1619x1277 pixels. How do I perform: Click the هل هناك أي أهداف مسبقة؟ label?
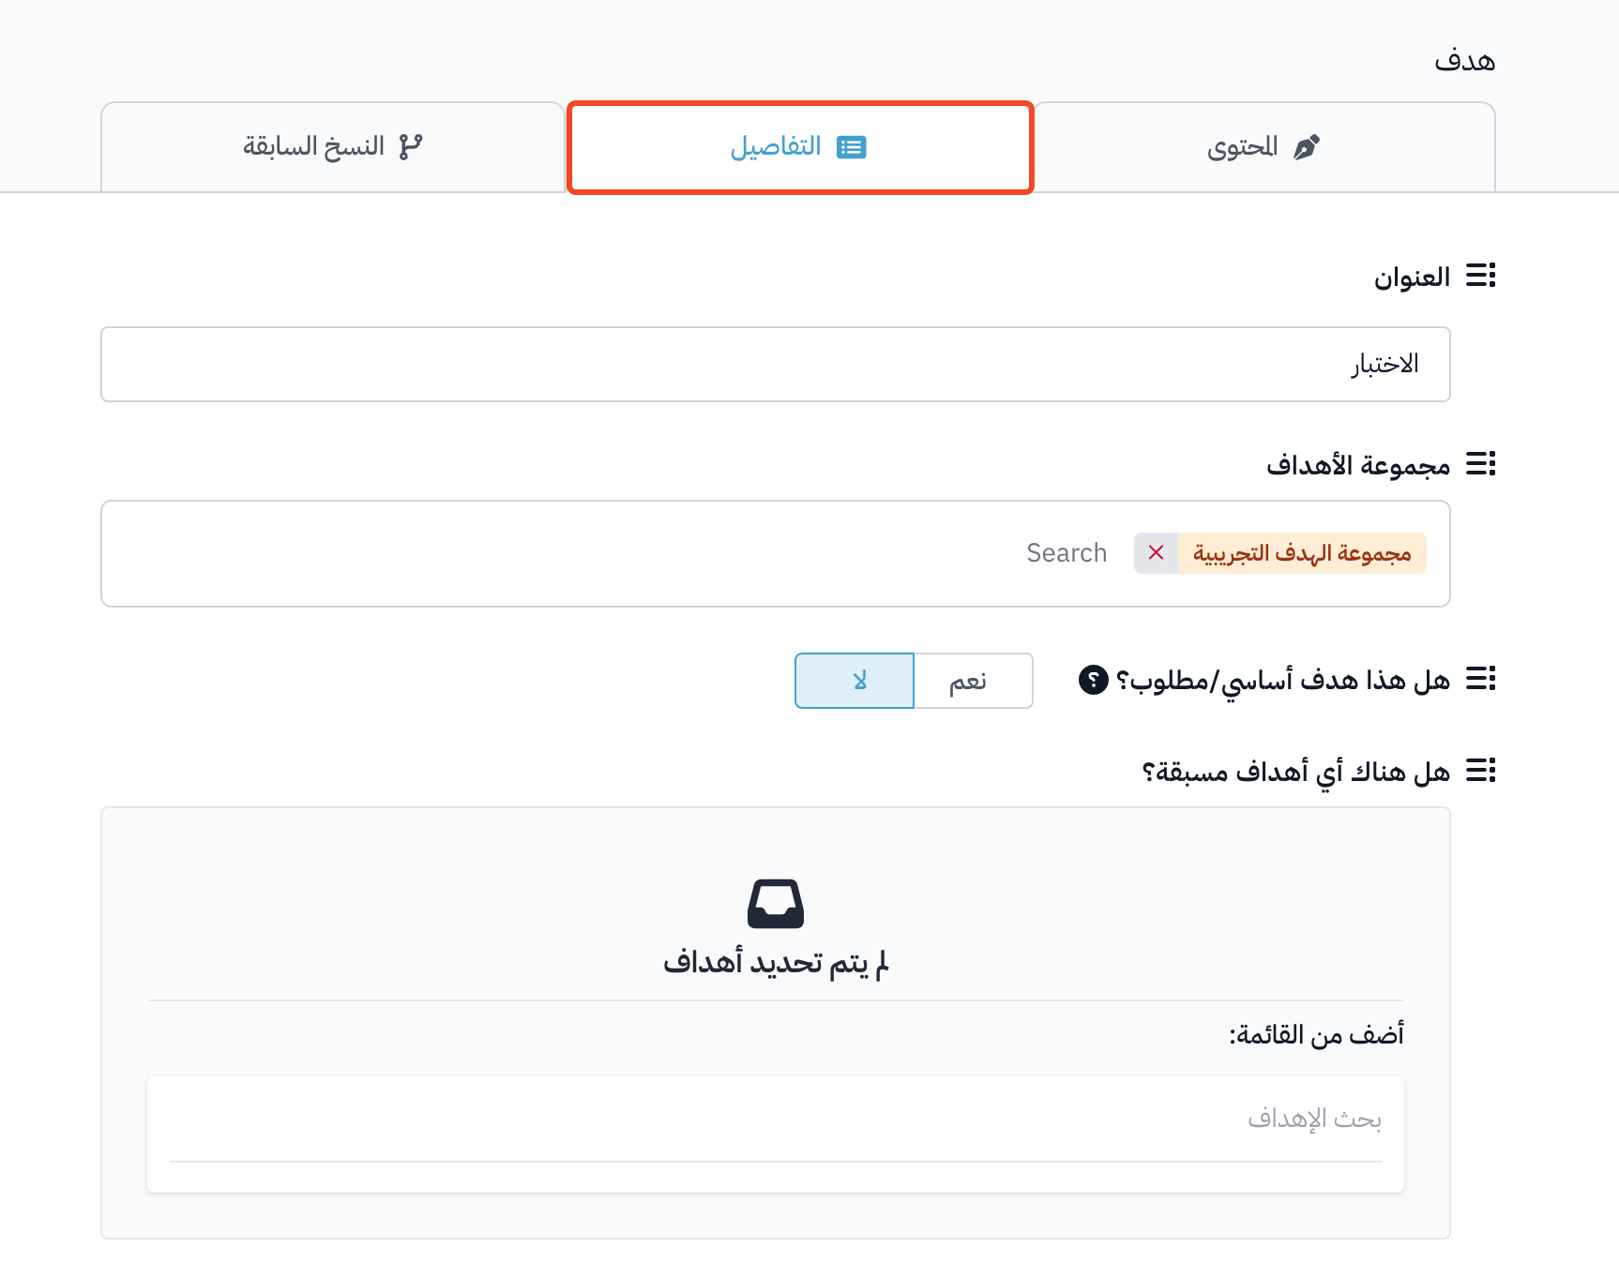[1295, 773]
